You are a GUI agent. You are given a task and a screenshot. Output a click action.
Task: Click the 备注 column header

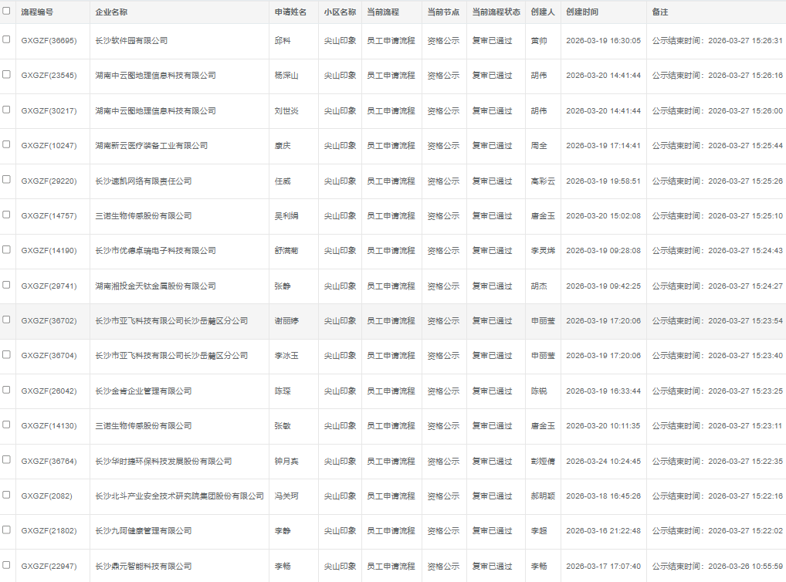[660, 12]
